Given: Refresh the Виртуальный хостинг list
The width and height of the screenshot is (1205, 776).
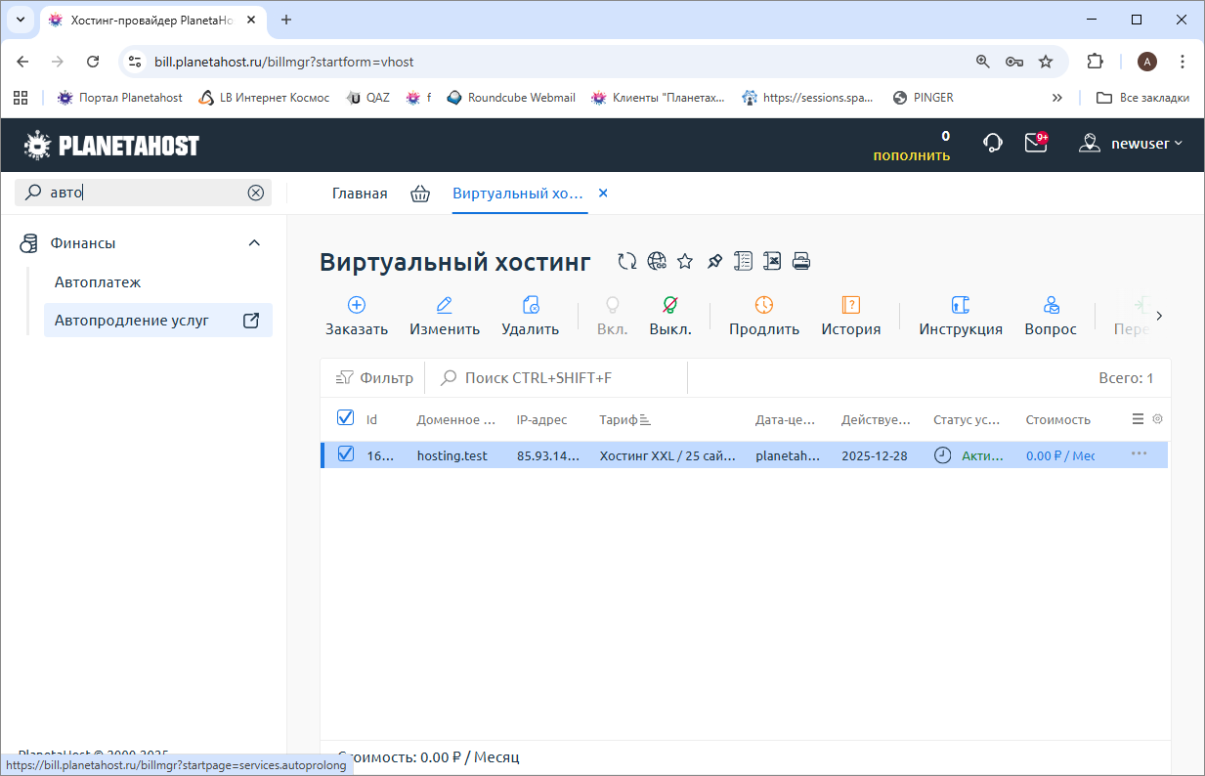Looking at the screenshot, I should 627,261.
